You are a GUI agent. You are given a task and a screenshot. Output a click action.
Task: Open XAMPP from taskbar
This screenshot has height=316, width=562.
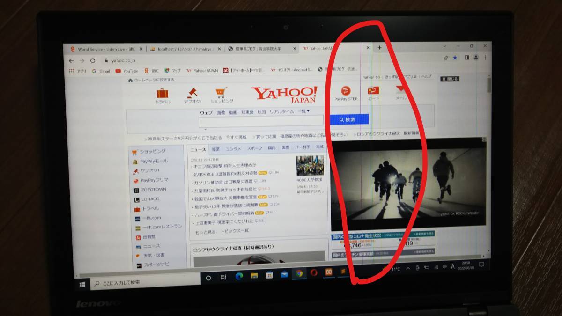pyautogui.click(x=329, y=272)
